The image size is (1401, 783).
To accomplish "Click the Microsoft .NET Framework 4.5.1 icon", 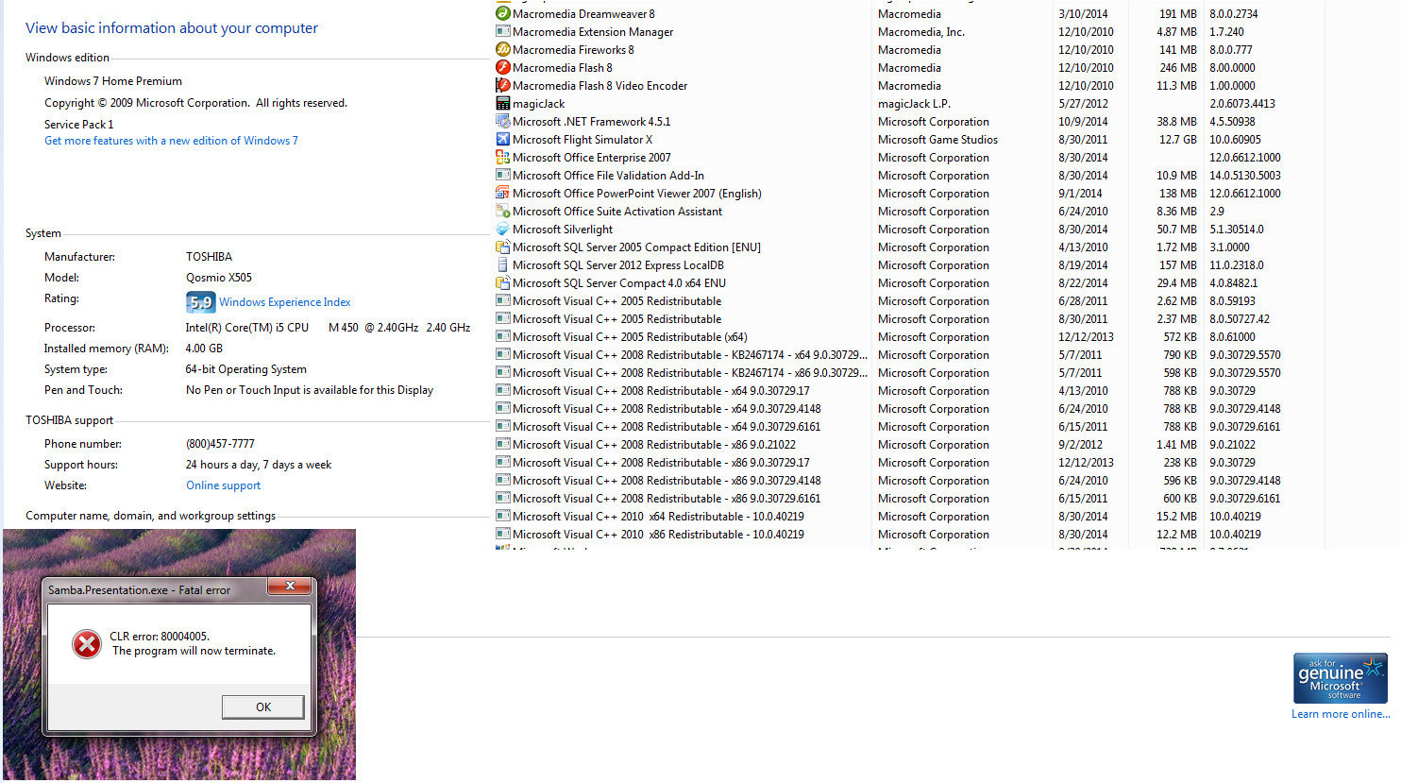I will pos(503,121).
